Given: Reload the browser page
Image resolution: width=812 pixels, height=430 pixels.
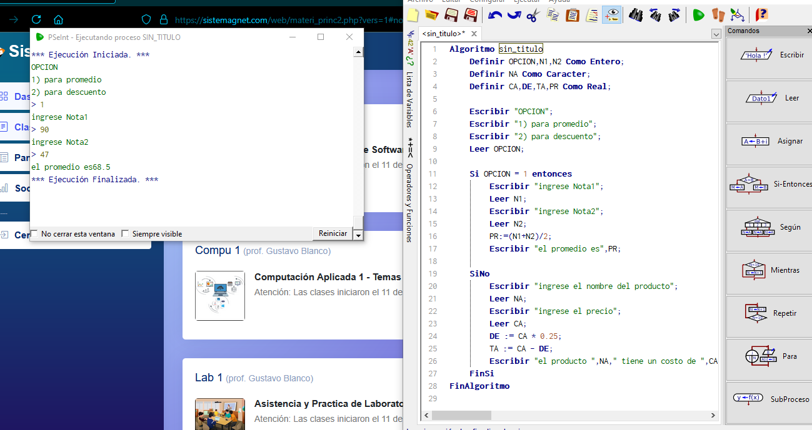Looking at the screenshot, I should point(36,19).
